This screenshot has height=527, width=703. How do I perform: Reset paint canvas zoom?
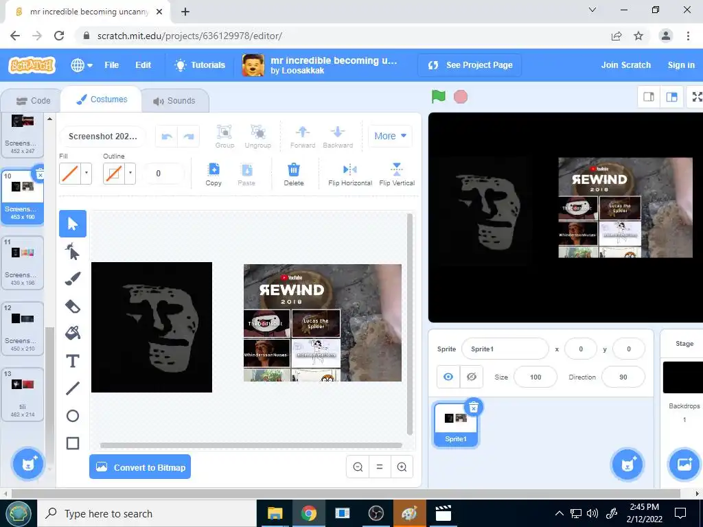(x=380, y=467)
